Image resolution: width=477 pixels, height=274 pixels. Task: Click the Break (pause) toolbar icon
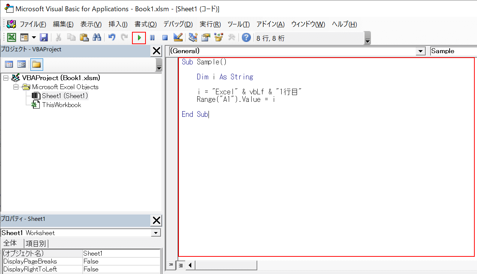(x=152, y=37)
